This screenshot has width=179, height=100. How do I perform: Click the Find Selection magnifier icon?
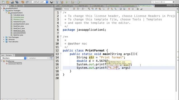89,9
